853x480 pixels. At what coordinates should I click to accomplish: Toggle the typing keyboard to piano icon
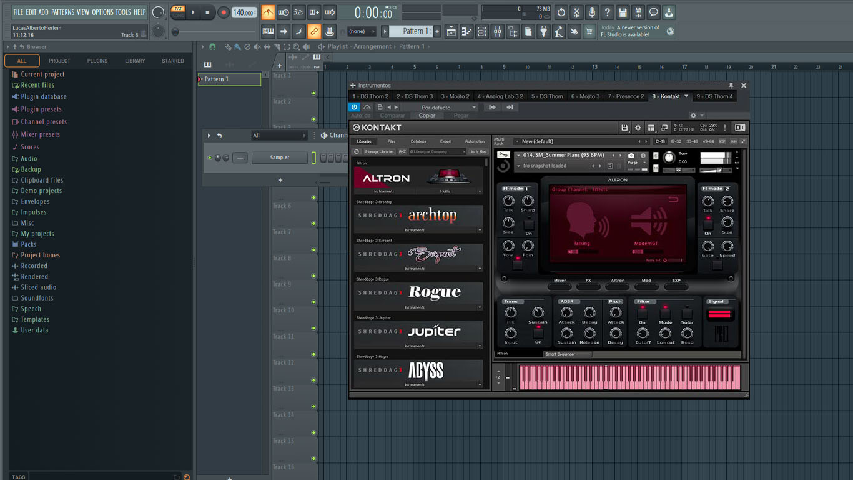268,31
